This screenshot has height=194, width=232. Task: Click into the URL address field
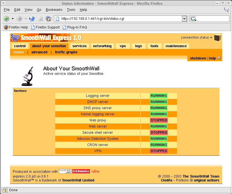[121, 19]
